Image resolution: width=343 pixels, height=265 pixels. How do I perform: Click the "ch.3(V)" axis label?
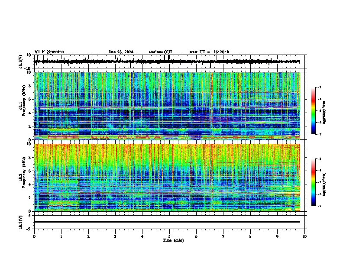21,222
